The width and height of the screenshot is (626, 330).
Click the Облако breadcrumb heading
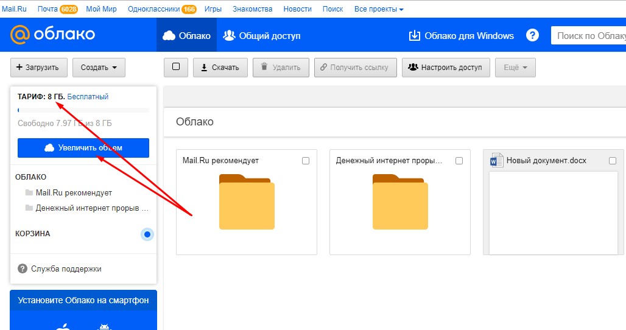point(195,122)
